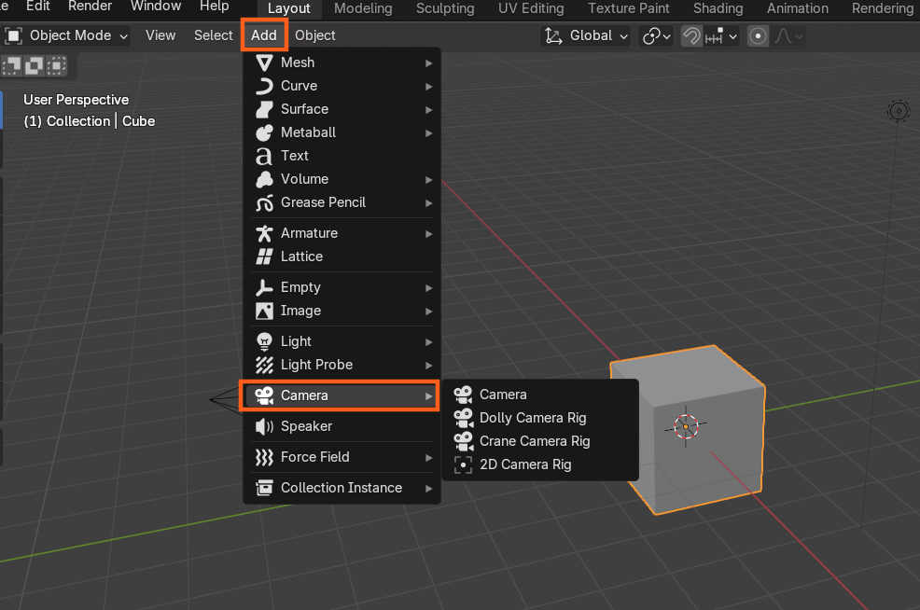The image size is (920, 610).
Task: Click the Volume cloud icon
Action: click(x=264, y=179)
